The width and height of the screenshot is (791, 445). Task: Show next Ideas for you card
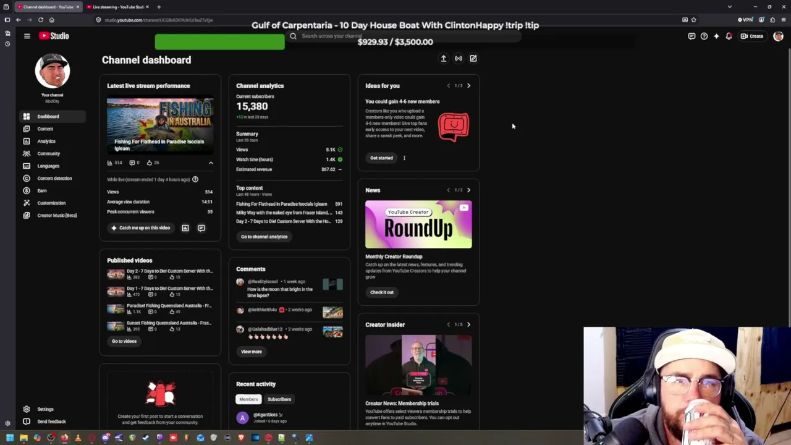pos(468,86)
